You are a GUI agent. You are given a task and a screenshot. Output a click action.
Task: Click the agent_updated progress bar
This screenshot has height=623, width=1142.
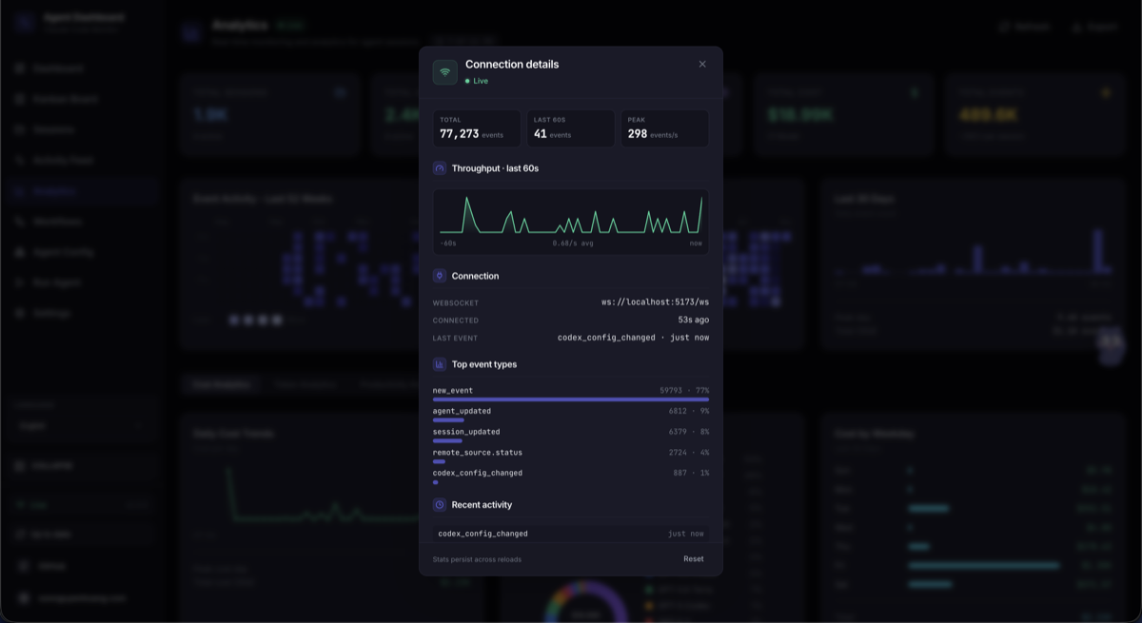(448, 419)
